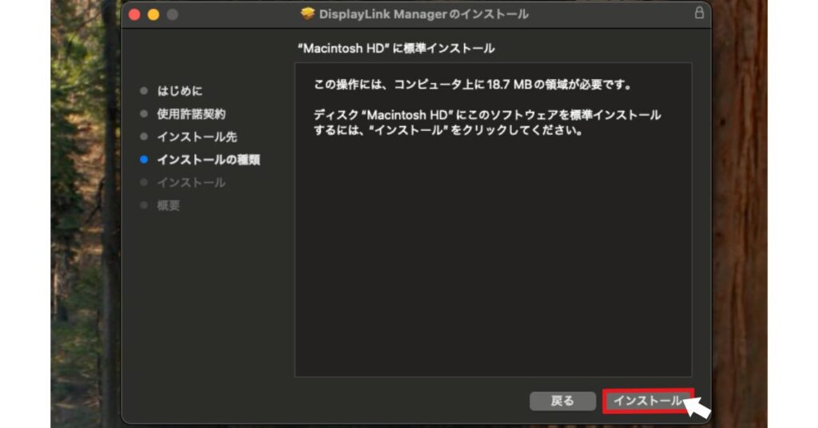Click the heading "Macintosh HD" に標準インストール

395,49
